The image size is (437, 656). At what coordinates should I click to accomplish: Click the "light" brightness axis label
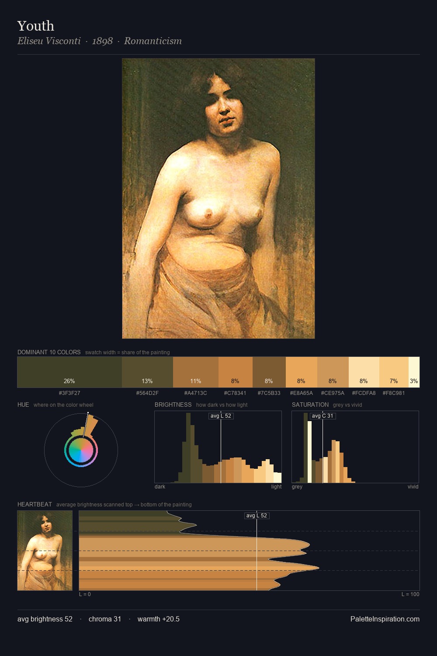pyautogui.click(x=277, y=487)
